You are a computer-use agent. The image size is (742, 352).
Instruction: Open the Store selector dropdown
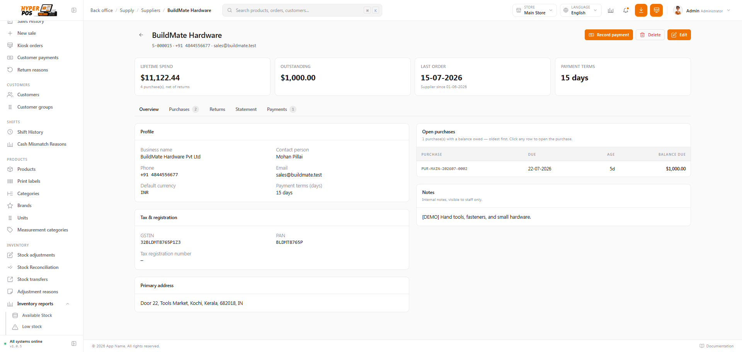(x=534, y=10)
